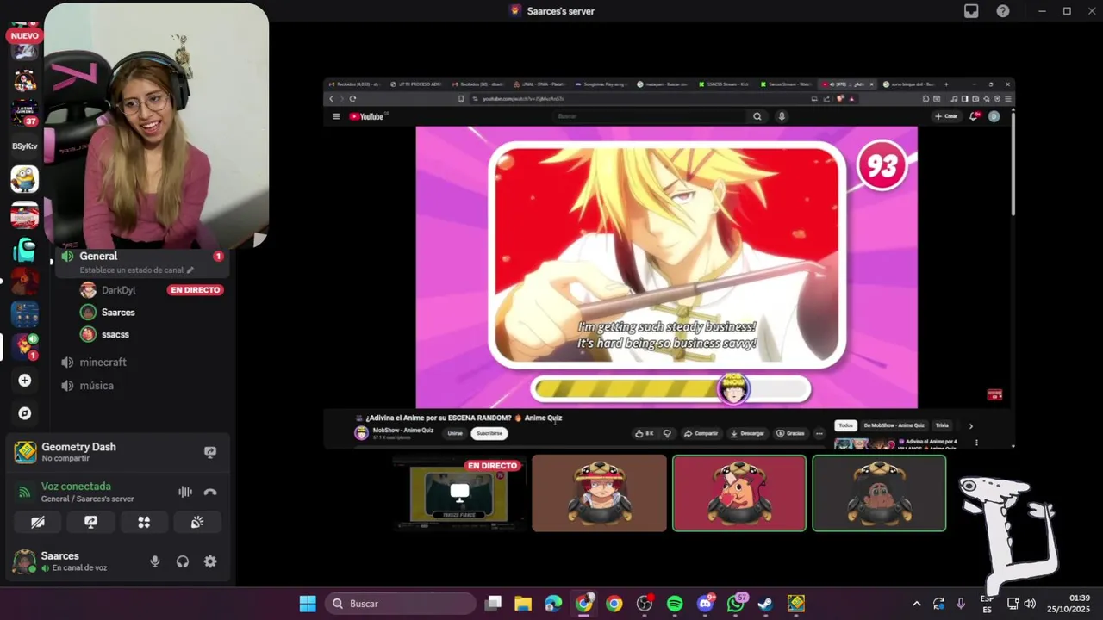Screen dimensions: 1103x620
Task: Click the Windows Start button
Action: click(308, 604)
